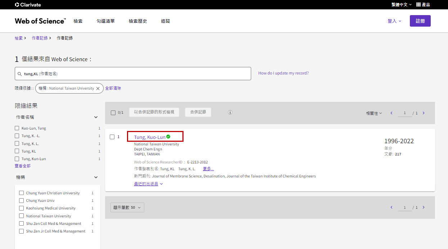448x249 pixels.
Task: Remove the National Taiwan University filter chip
Action: pyautogui.click(x=98, y=89)
